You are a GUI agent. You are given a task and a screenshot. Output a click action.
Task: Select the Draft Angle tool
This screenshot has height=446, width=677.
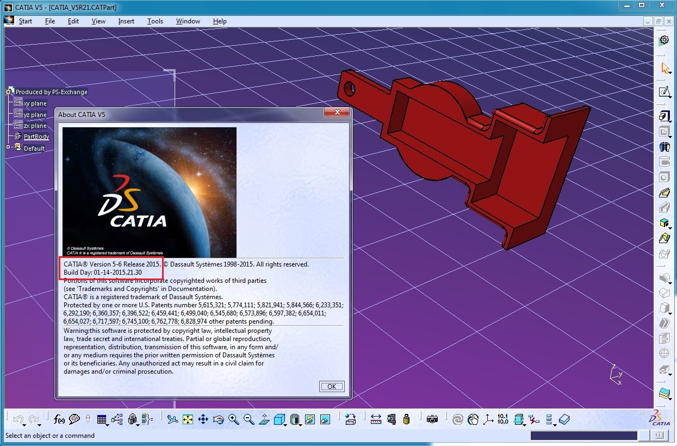[x=664, y=308]
